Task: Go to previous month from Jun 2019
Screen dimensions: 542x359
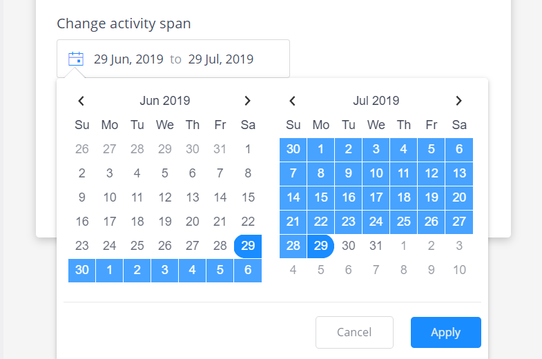Action: point(81,101)
